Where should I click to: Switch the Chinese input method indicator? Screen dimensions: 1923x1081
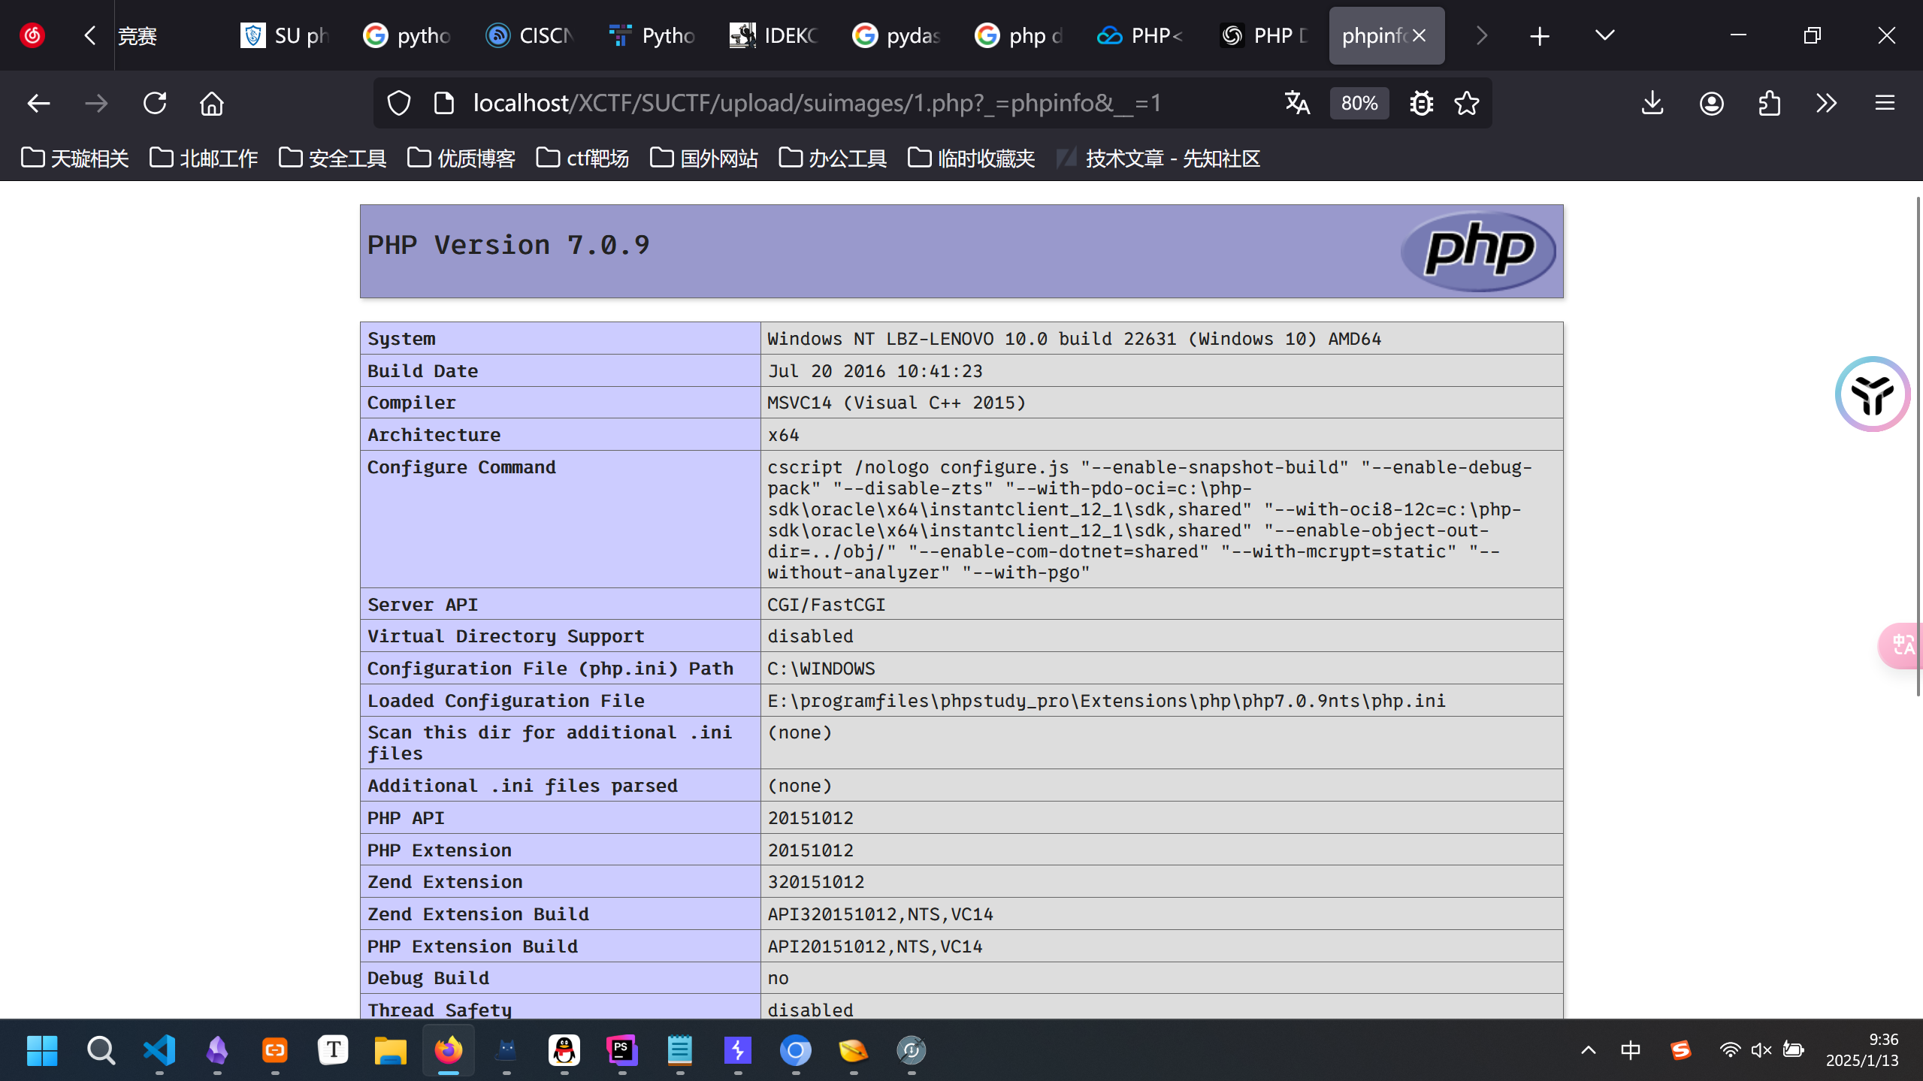click(x=1630, y=1049)
